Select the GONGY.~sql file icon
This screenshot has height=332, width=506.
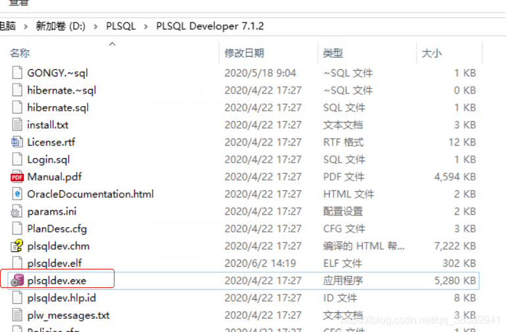click(17, 72)
